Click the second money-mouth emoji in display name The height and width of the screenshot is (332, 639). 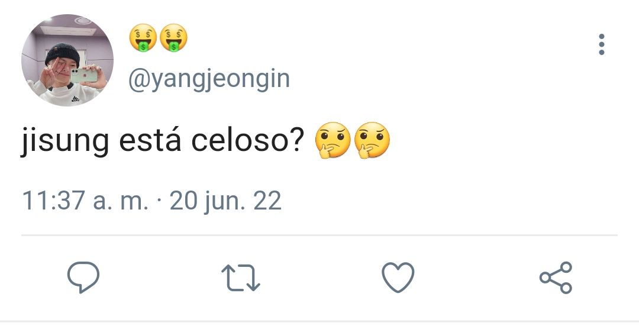click(173, 38)
